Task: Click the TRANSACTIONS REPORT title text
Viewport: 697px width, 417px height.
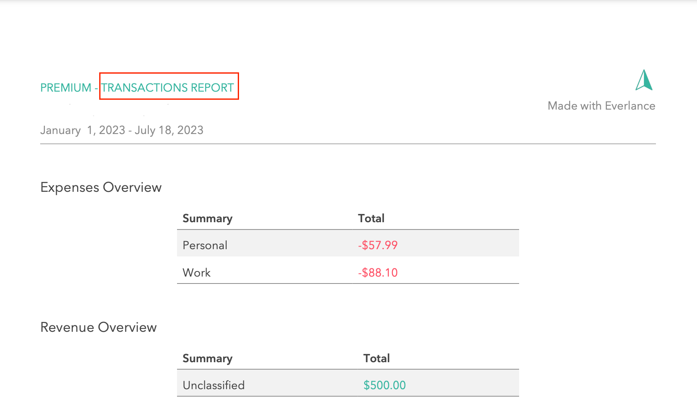Action: click(x=168, y=87)
